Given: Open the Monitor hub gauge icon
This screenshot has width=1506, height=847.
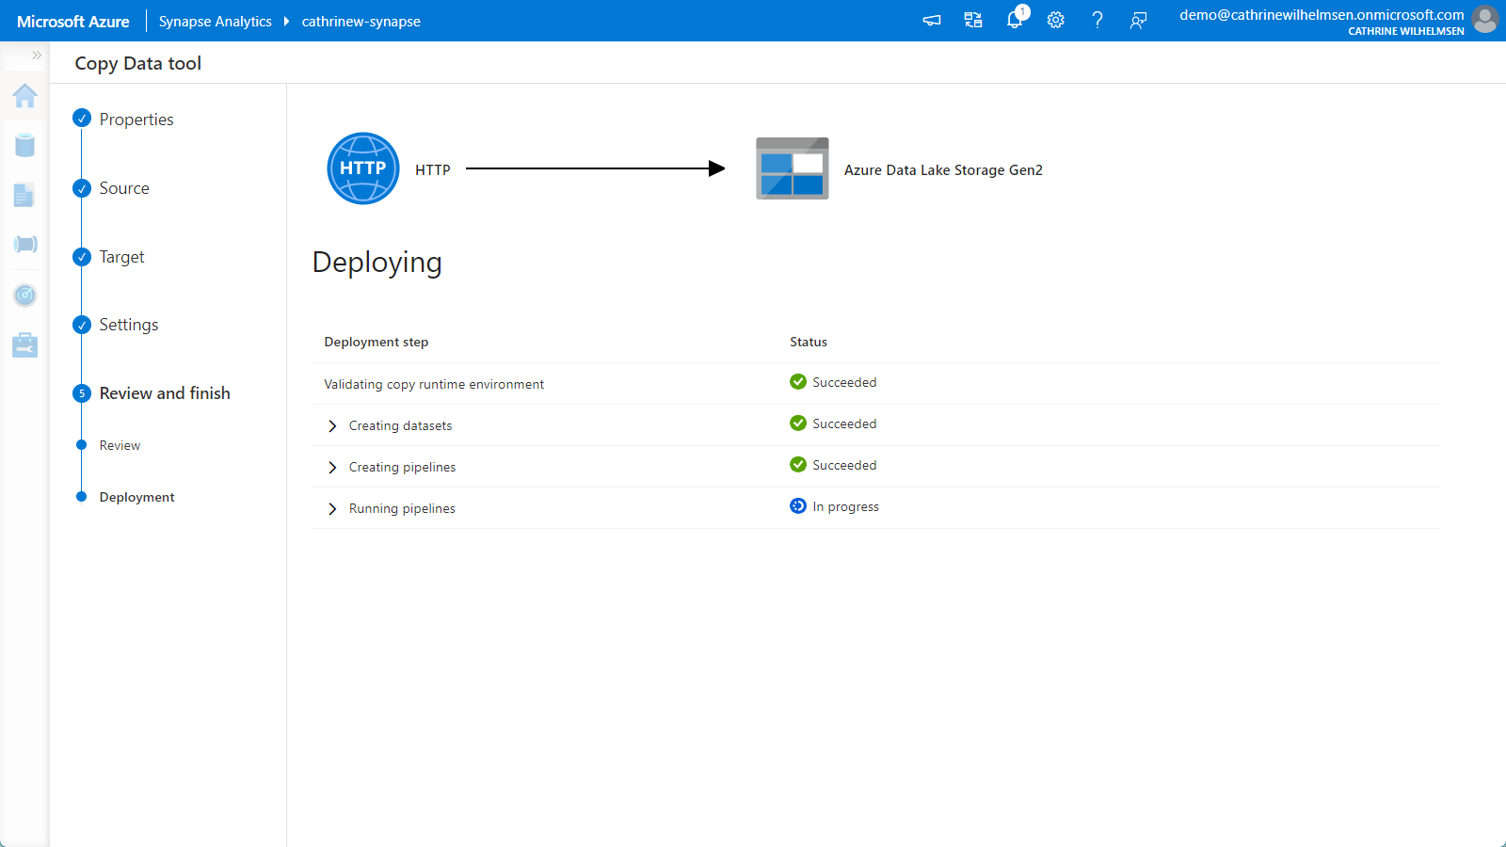Looking at the screenshot, I should pos(25,296).
